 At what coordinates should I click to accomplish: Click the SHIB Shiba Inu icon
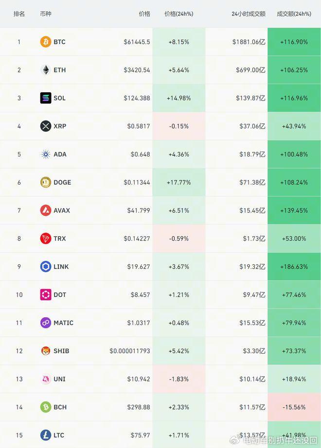click(46, 351)
